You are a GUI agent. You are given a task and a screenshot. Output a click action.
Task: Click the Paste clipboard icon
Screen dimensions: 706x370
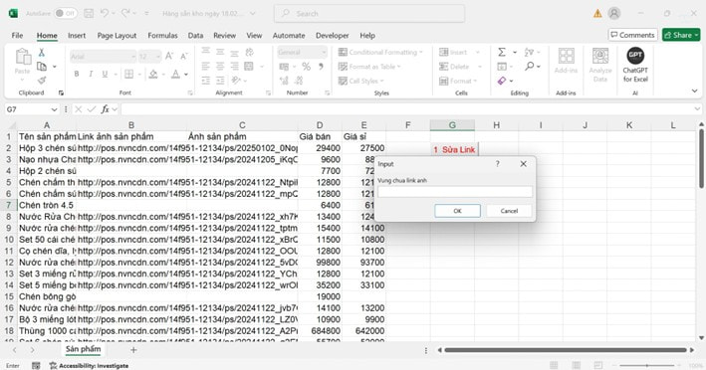click(23, 58)
